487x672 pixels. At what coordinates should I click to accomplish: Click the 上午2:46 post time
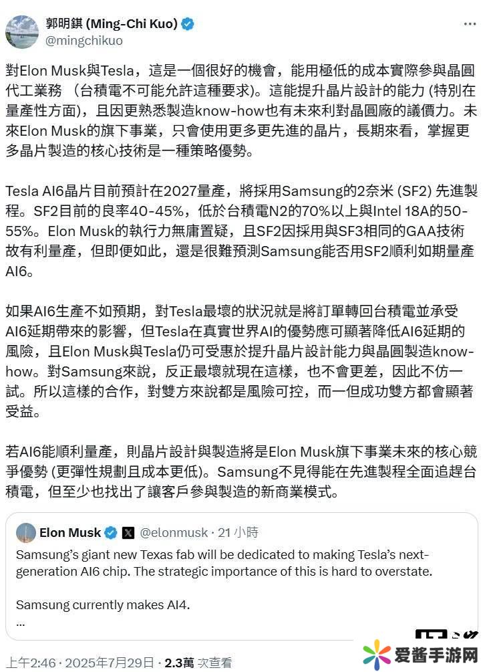29,663
